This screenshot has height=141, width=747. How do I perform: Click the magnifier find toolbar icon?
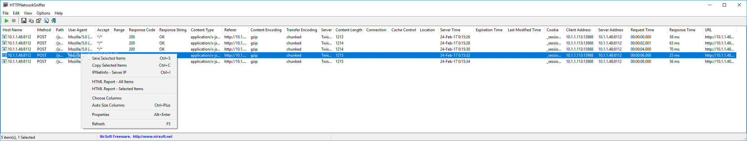pyautogui.click(x=46, y=21)
